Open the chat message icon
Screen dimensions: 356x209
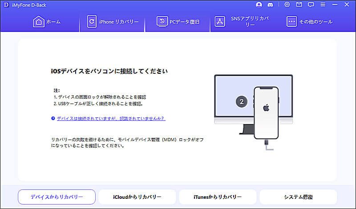[x=311, y=5]
